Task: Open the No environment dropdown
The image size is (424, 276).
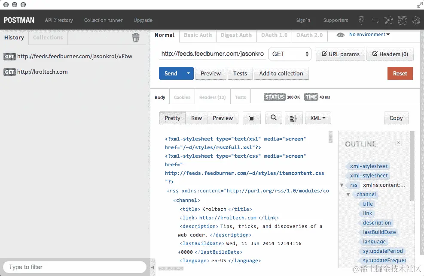Action: 369,35
